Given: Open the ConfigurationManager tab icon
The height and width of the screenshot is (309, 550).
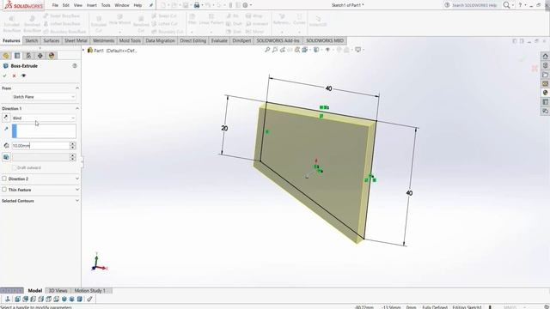Looking at the screenshot, I should click(28, 56).
